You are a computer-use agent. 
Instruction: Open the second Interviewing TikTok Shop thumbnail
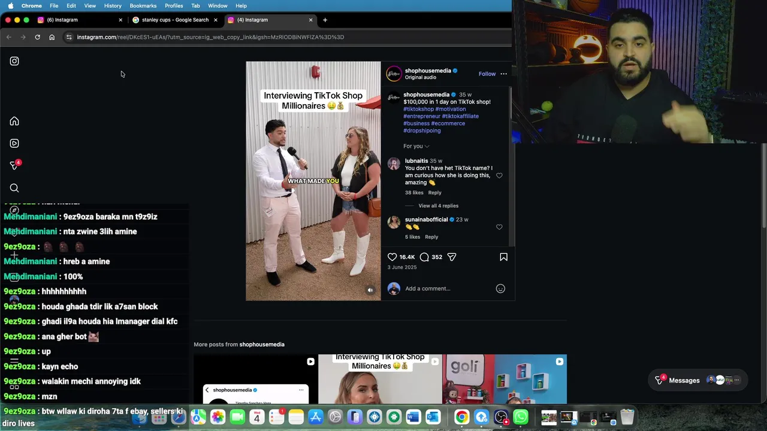(x=380, y=379)
